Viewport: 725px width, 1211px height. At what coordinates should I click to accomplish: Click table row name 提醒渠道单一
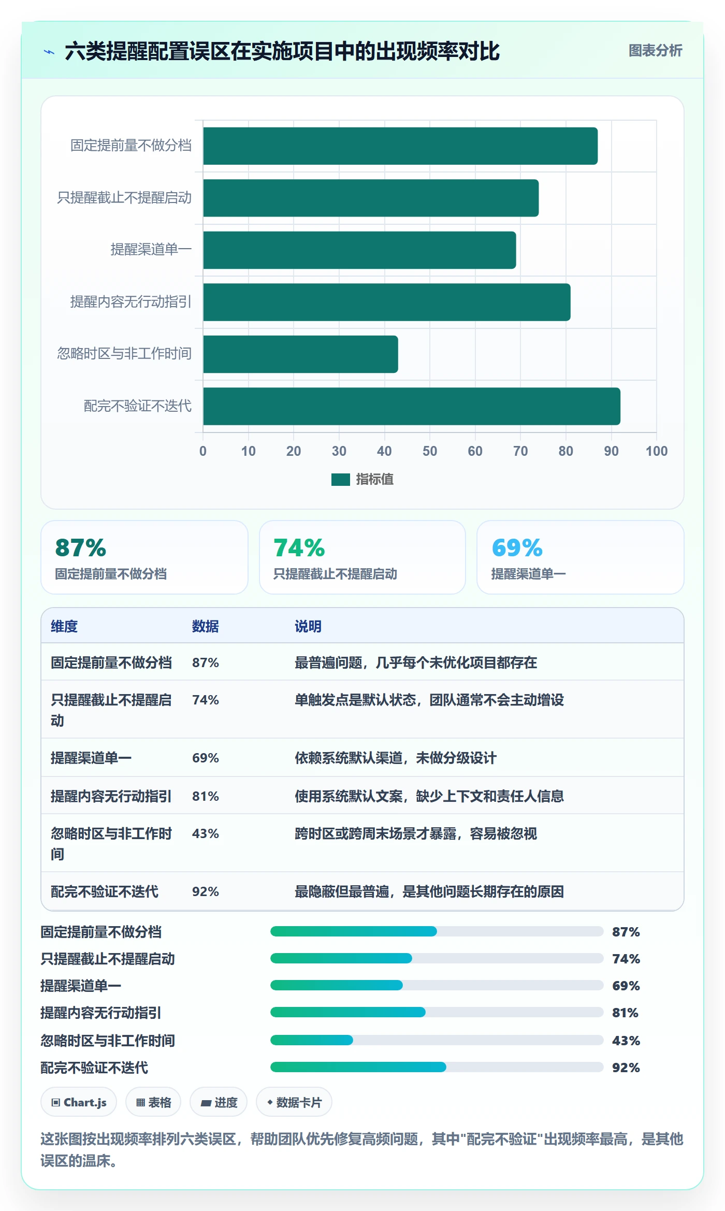(x=91, y=758)
